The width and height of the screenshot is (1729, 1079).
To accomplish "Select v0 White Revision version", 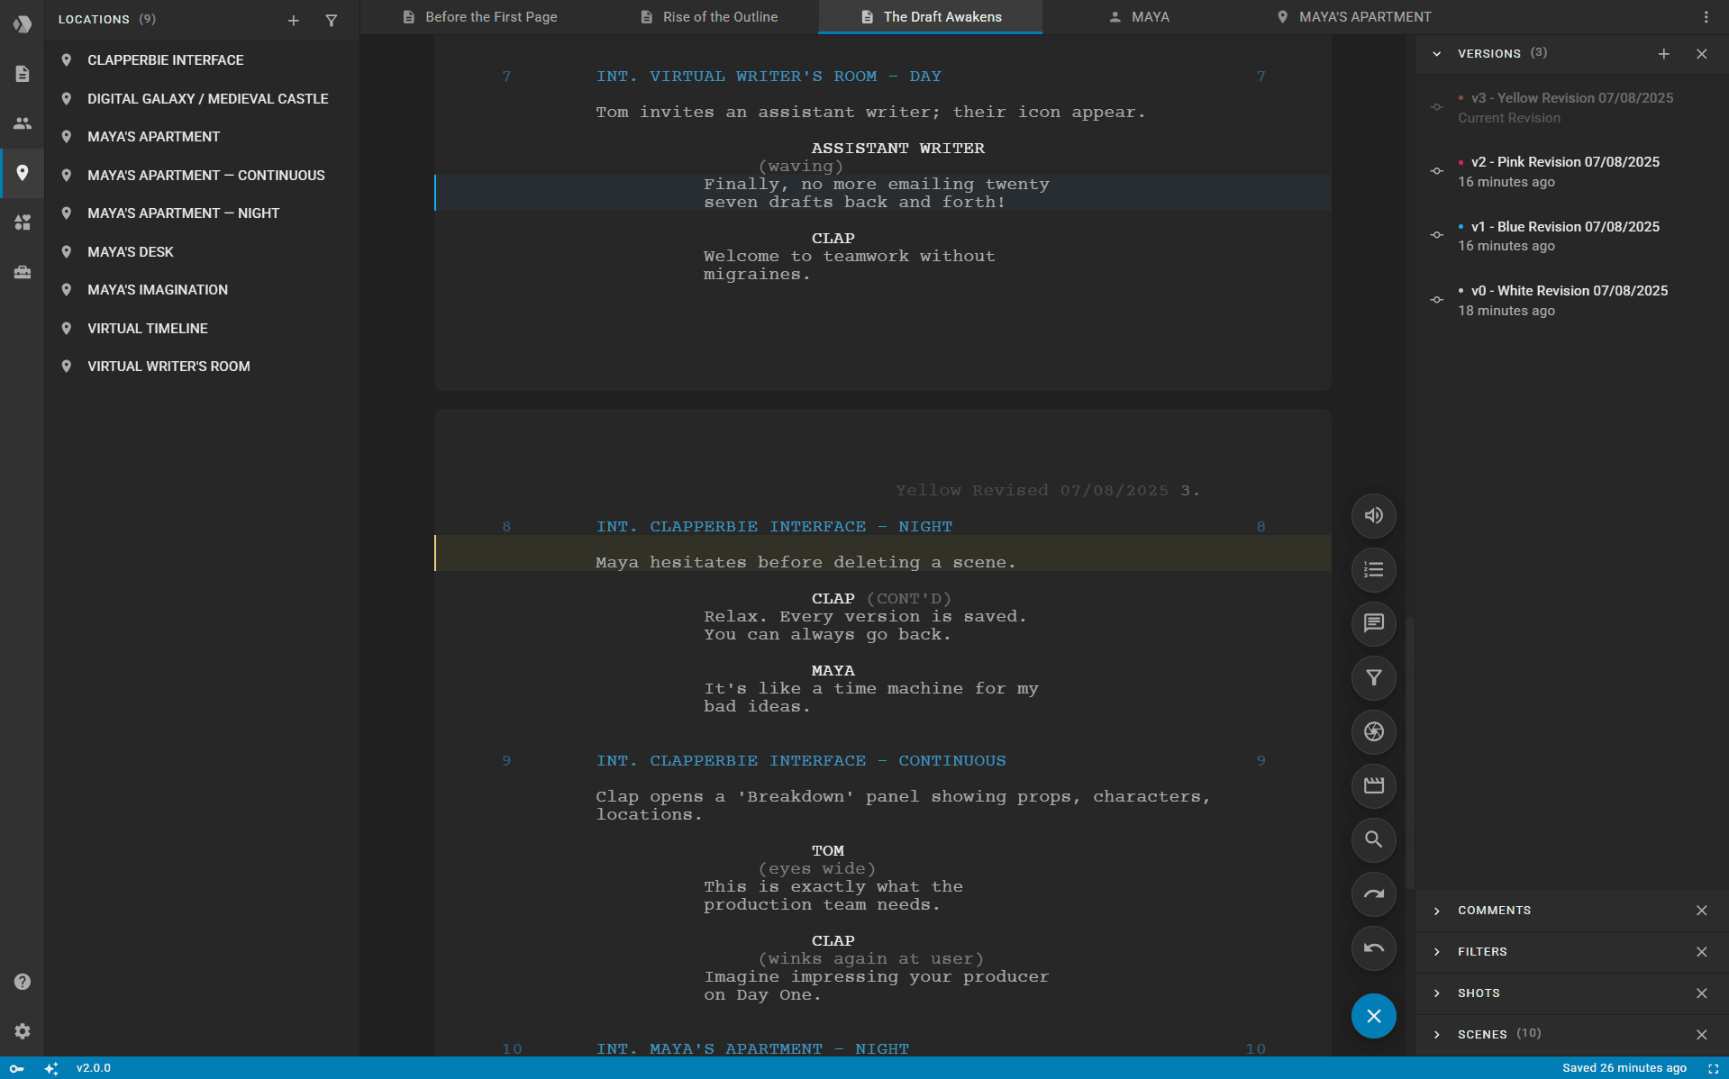I will 1571,301.
